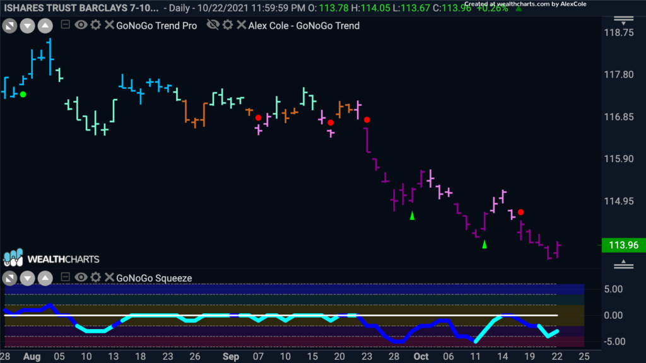Open settings for GoNoGo Trend Pro
Screen dimensions: 646x363
coord(96,25)
